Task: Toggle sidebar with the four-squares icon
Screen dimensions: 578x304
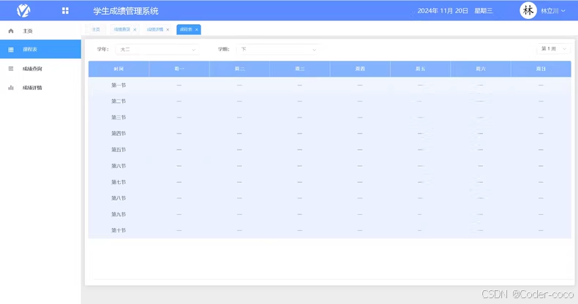Action: coord(65,11)
